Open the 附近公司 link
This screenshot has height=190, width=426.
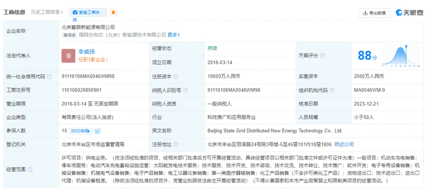tap(344, 144)
